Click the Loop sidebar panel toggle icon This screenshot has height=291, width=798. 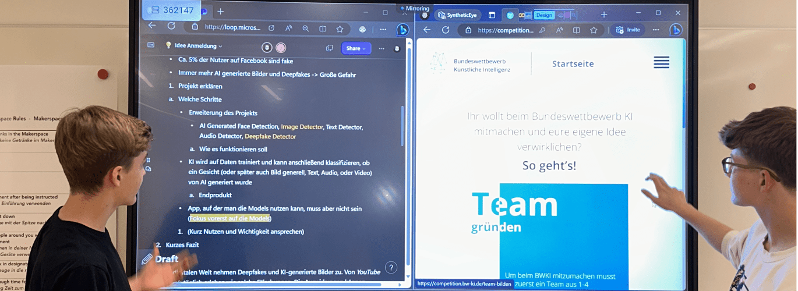click(x=151, y=45)
